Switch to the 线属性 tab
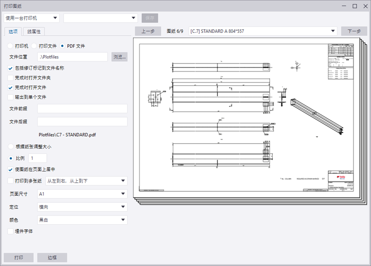 [x=34, y=32]
